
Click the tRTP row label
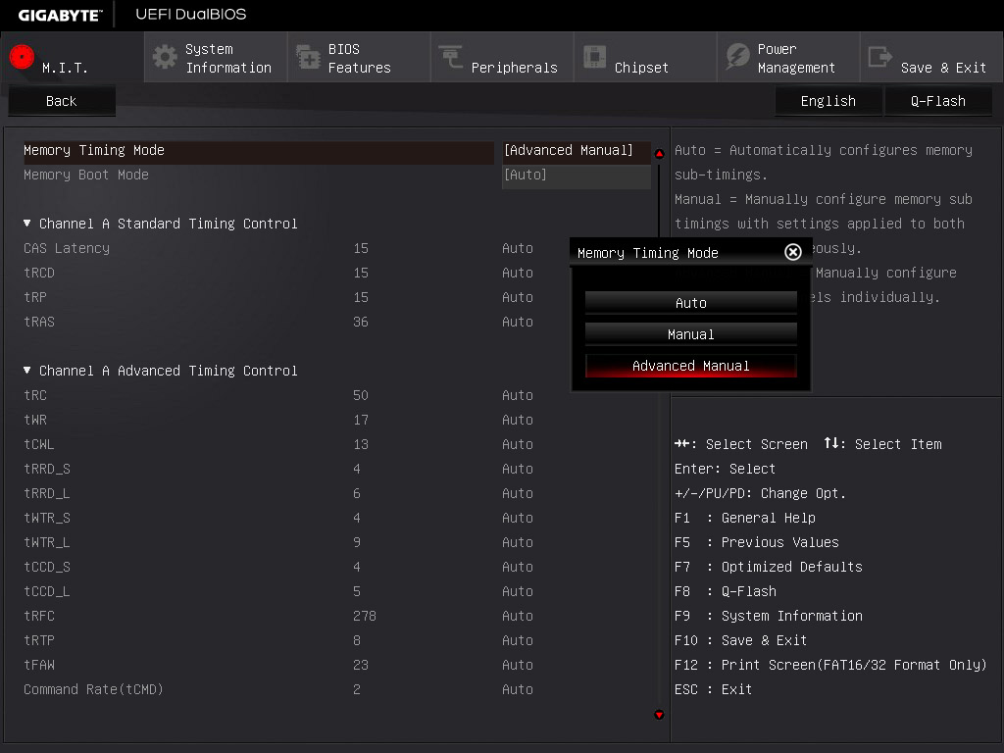[39, 640]
